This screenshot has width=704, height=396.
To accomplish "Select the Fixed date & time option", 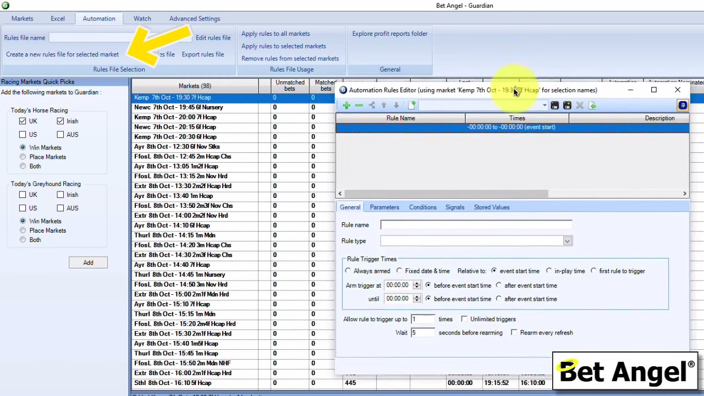I will click(x=400, y=271).
